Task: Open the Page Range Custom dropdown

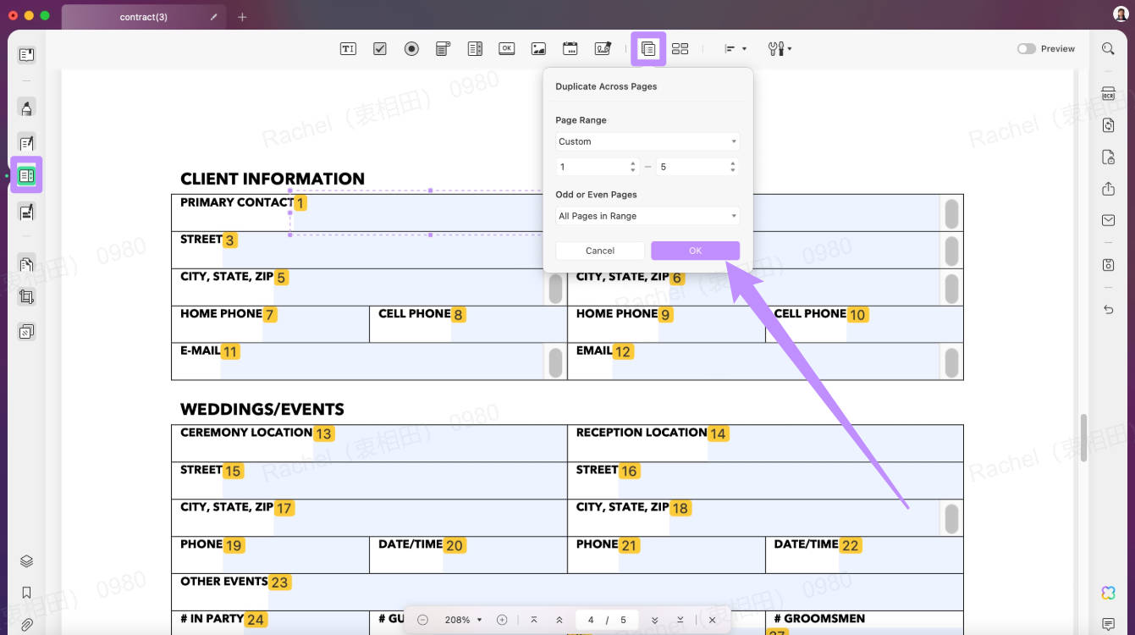Action: click(x=647, y=141)
